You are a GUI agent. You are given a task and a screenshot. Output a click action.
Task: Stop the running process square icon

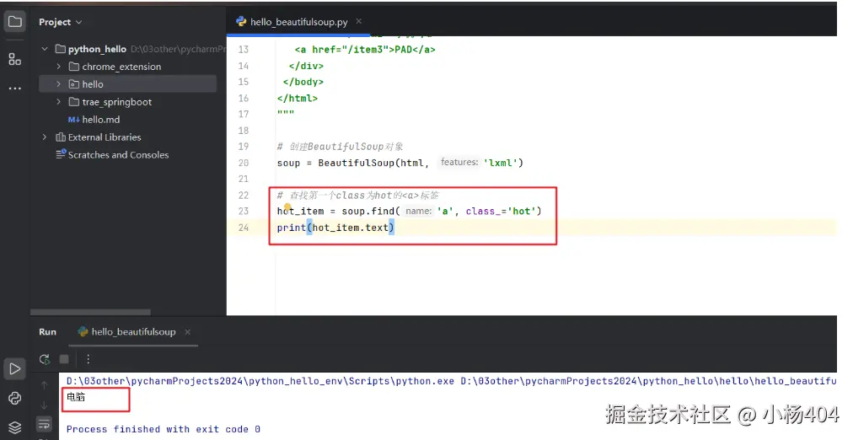64,359
